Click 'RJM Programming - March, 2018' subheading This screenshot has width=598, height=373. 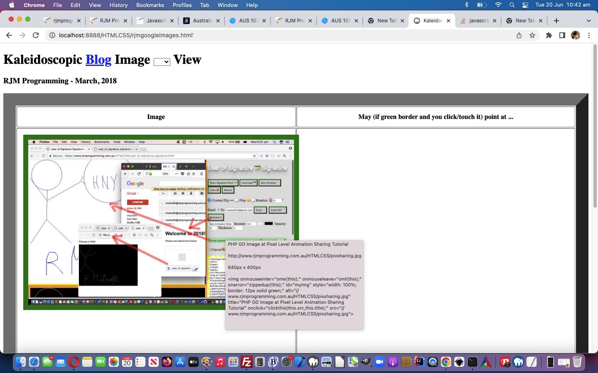coord(60,81)
